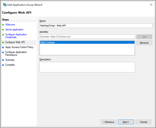Click the Identifier input field
This screenshot has width=156, height=128.
[87, 37]
